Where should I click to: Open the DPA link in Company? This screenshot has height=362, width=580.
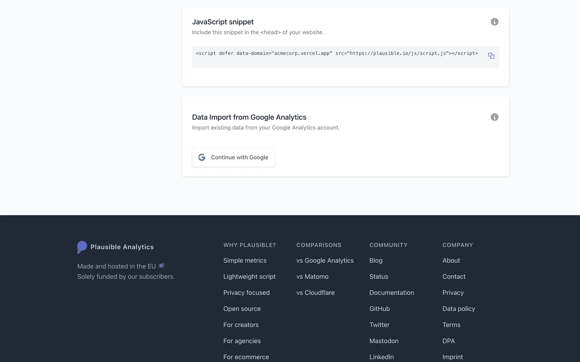[x=448, y=341]
